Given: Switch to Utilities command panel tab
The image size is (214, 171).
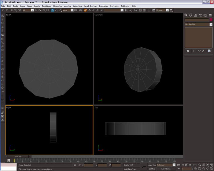Looking at the screenshot, I should (210, 15).
